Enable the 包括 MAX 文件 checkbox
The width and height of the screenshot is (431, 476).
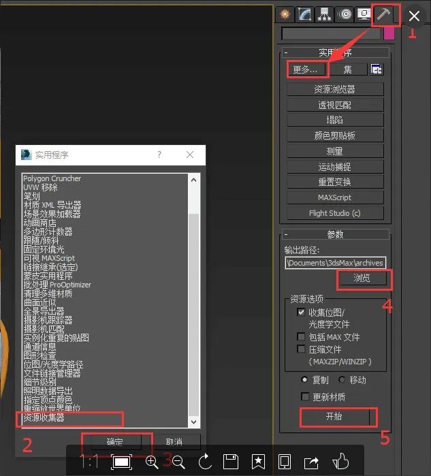point(301,336)
